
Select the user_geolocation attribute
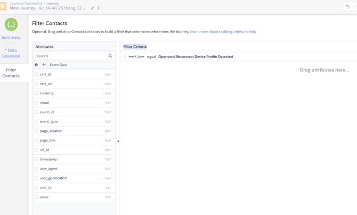pos(53,178)
